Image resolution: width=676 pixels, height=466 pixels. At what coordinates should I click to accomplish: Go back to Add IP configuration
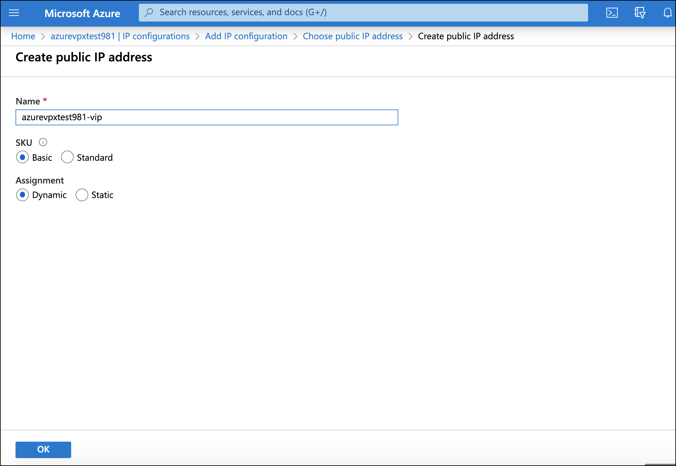pyautogui.click(x=246, y=36)
